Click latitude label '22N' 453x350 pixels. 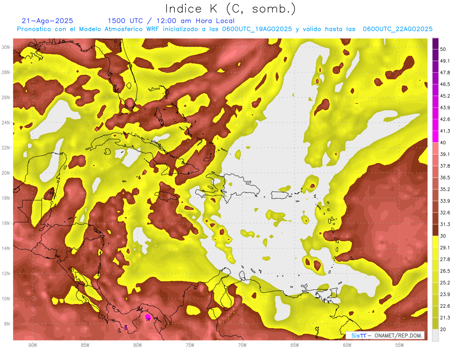(x=6, y=148)
